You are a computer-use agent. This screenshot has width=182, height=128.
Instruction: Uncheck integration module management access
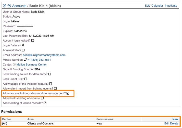pyautogui.click(x=68, y=93)
